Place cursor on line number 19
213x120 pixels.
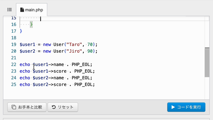tap(14, 44)
